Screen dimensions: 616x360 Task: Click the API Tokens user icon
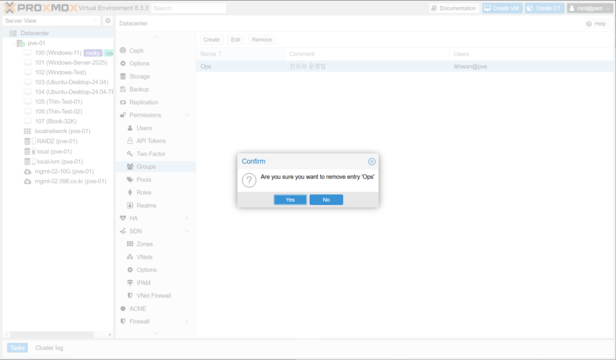pos(131,141)
